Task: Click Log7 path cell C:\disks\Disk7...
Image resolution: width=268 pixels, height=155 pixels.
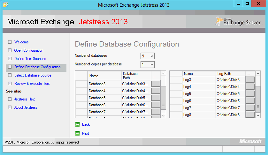Action: point(231,107)
